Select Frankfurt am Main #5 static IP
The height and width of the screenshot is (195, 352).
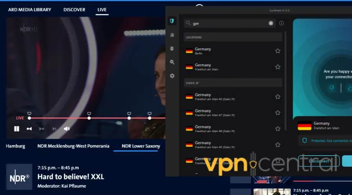pos(233,145)
